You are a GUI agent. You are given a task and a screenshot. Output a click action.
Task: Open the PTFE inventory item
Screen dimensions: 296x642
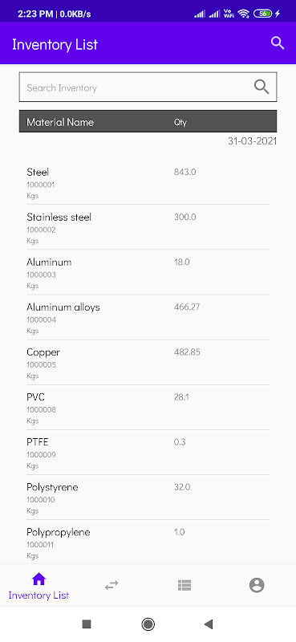(148, 453)
